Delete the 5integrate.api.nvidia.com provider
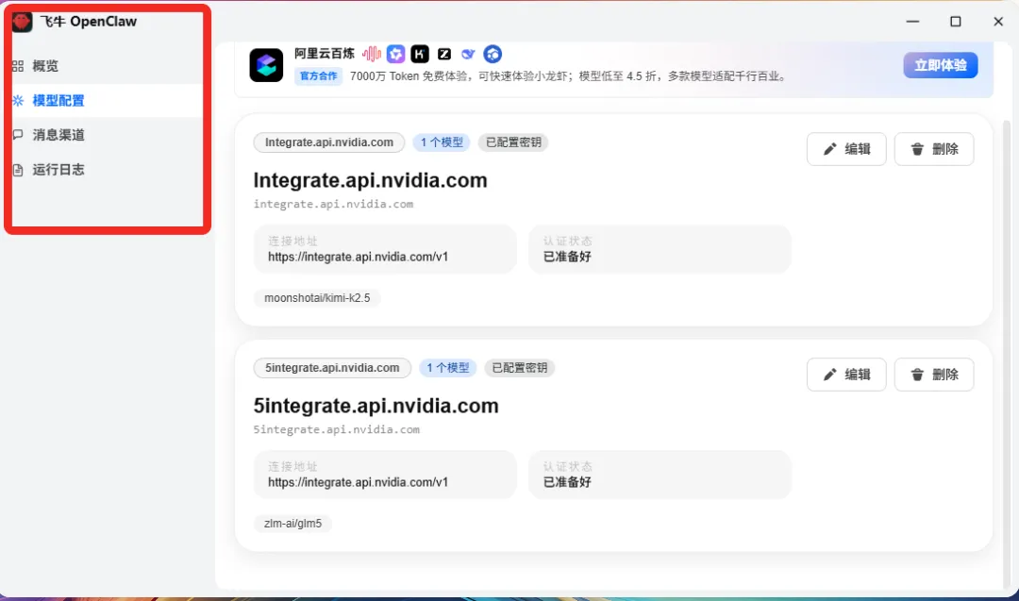Image resolution: width=1019 pixels, height=601 pixels. pos(934,375)
